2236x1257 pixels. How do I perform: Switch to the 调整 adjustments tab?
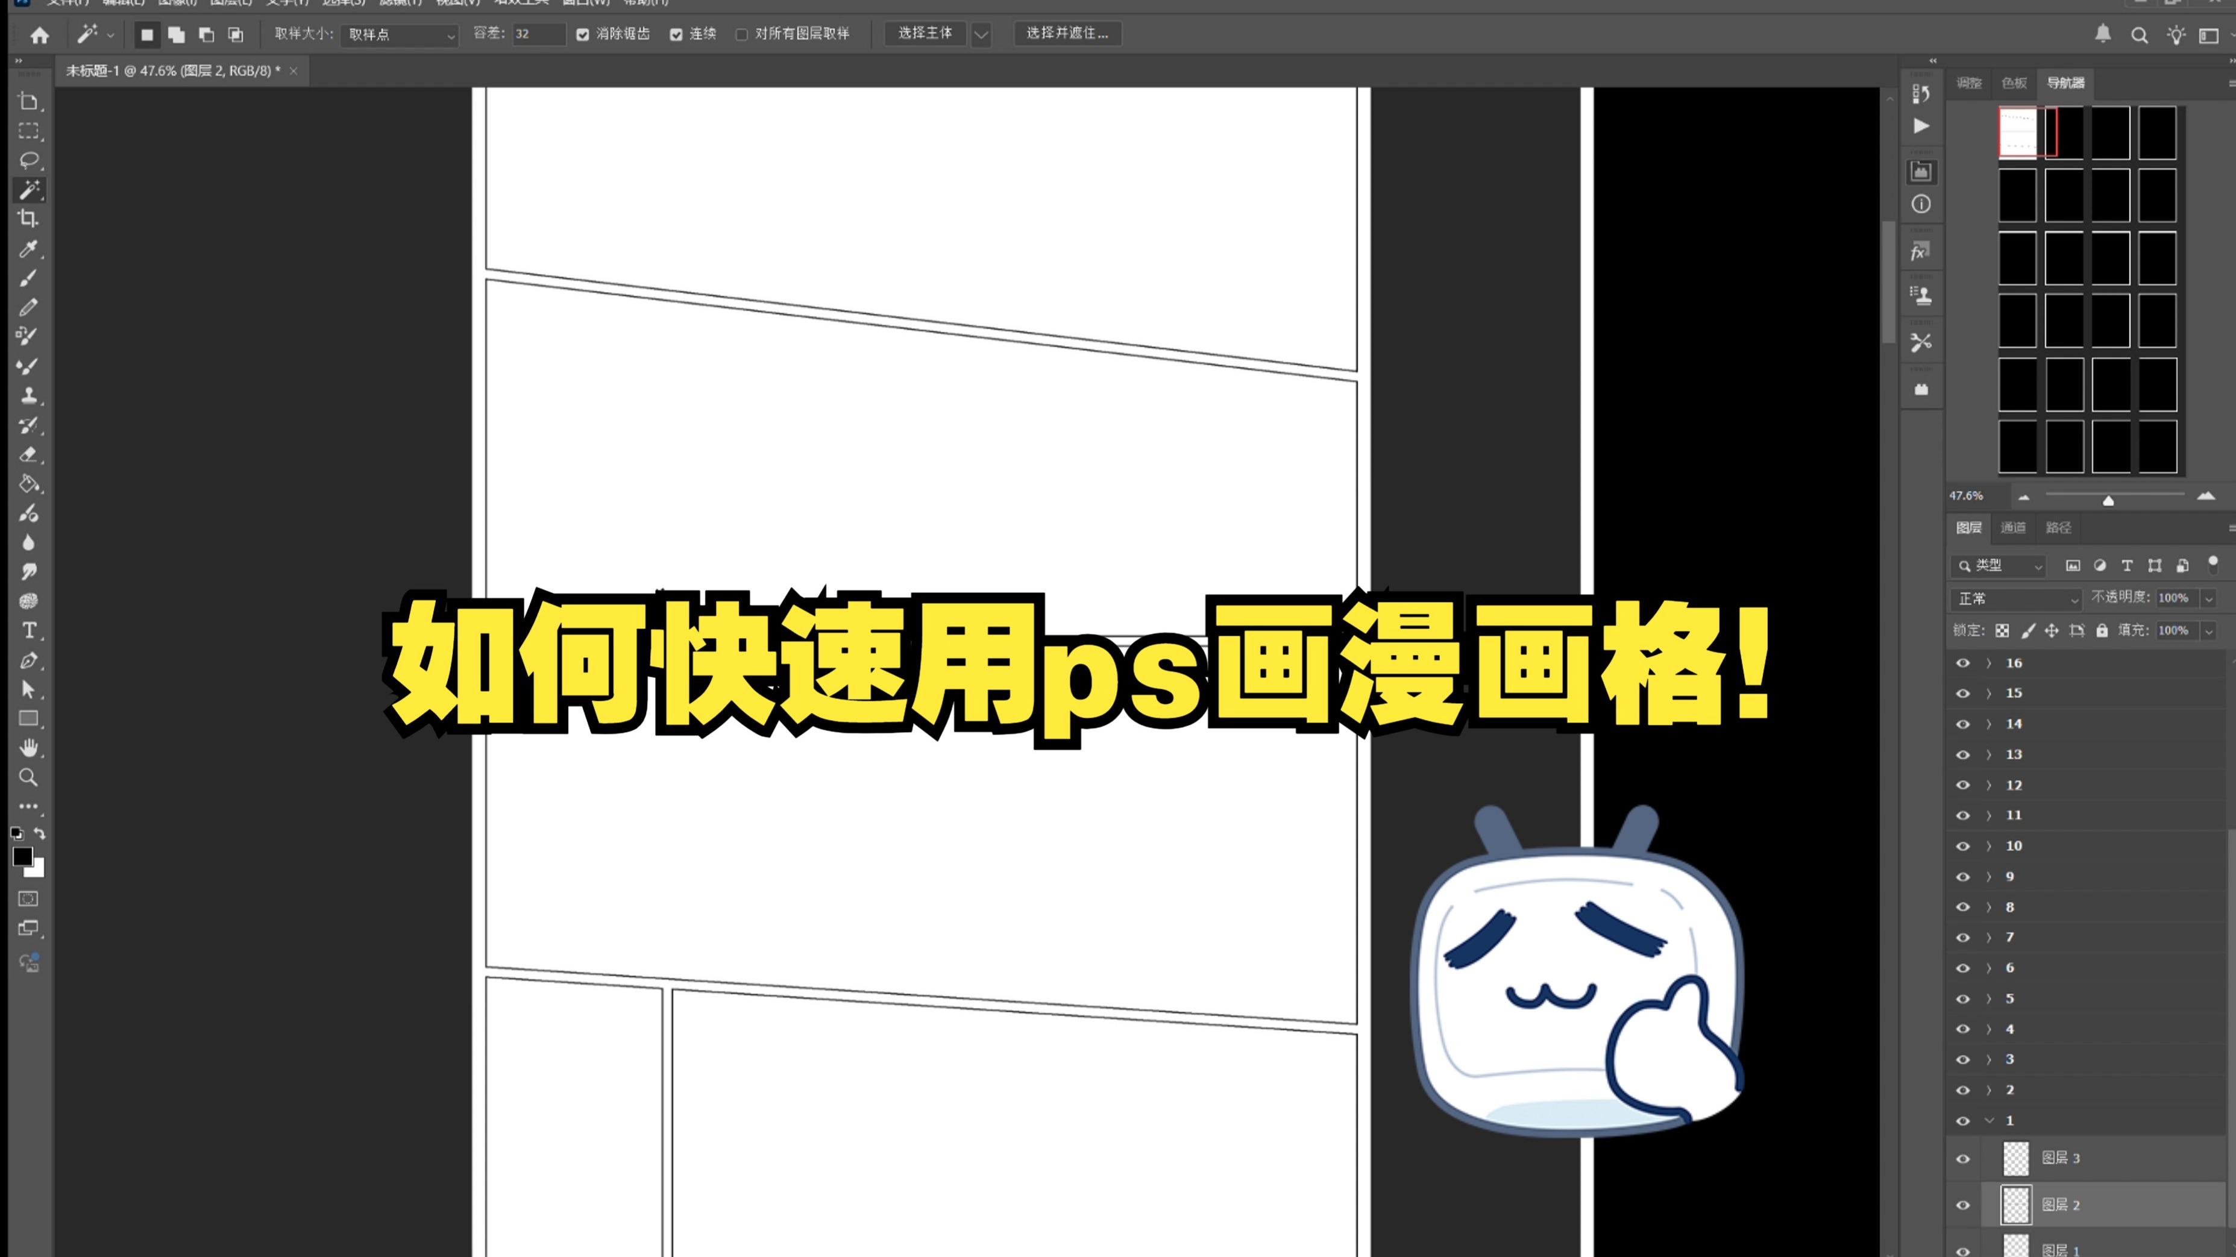pyautogui.click(x=1968, y=83)
